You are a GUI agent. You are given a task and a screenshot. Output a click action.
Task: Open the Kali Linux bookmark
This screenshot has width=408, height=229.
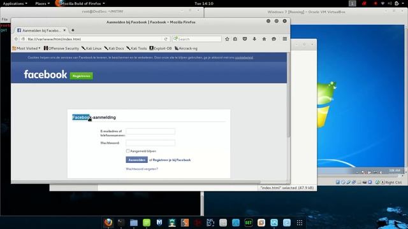(x=91, y=48)
